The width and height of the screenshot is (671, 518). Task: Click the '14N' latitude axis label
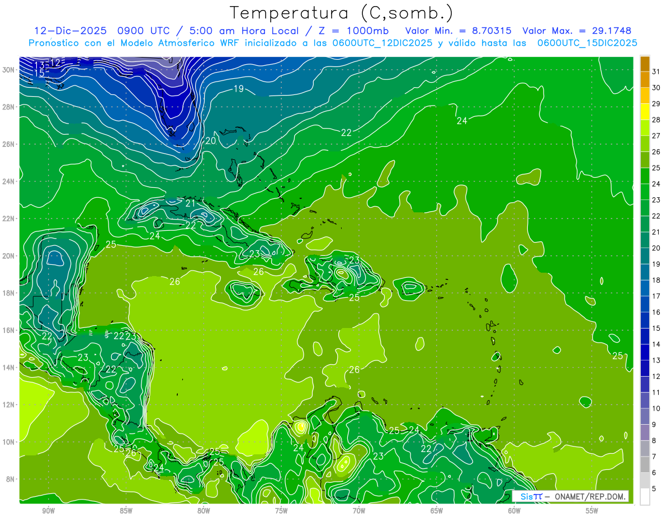[x=10, y=367]
